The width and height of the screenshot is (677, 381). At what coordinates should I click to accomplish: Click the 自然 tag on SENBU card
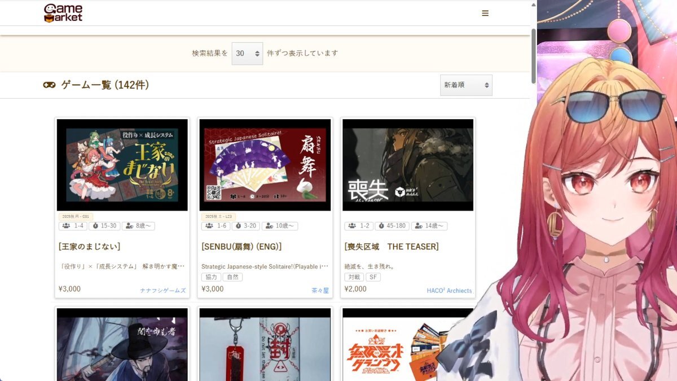(232, 278)
